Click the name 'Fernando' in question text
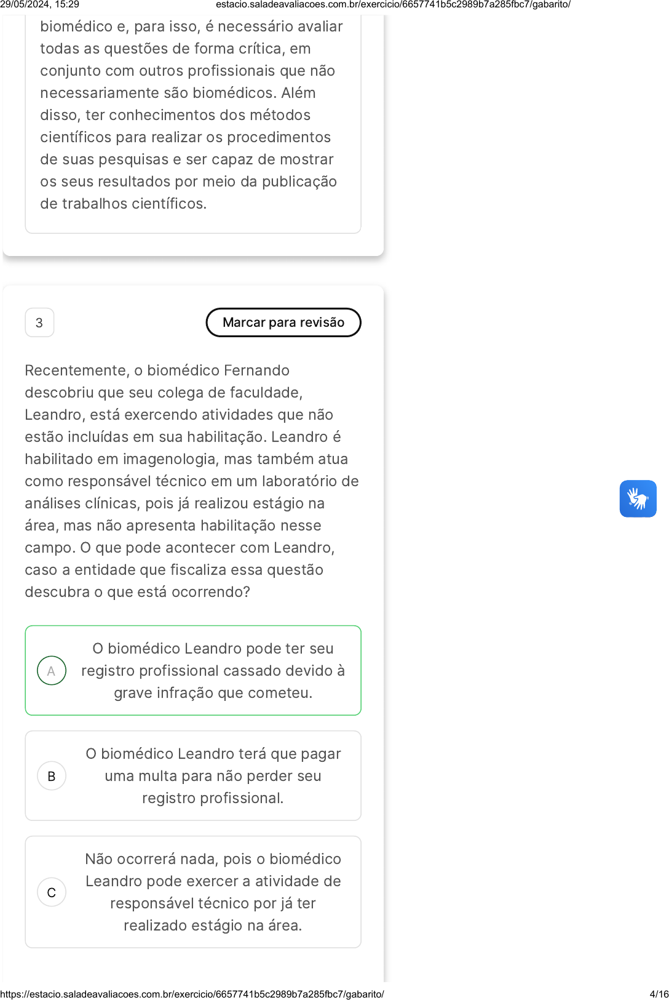Screen dimensions: 669x1000 point(256,370)
